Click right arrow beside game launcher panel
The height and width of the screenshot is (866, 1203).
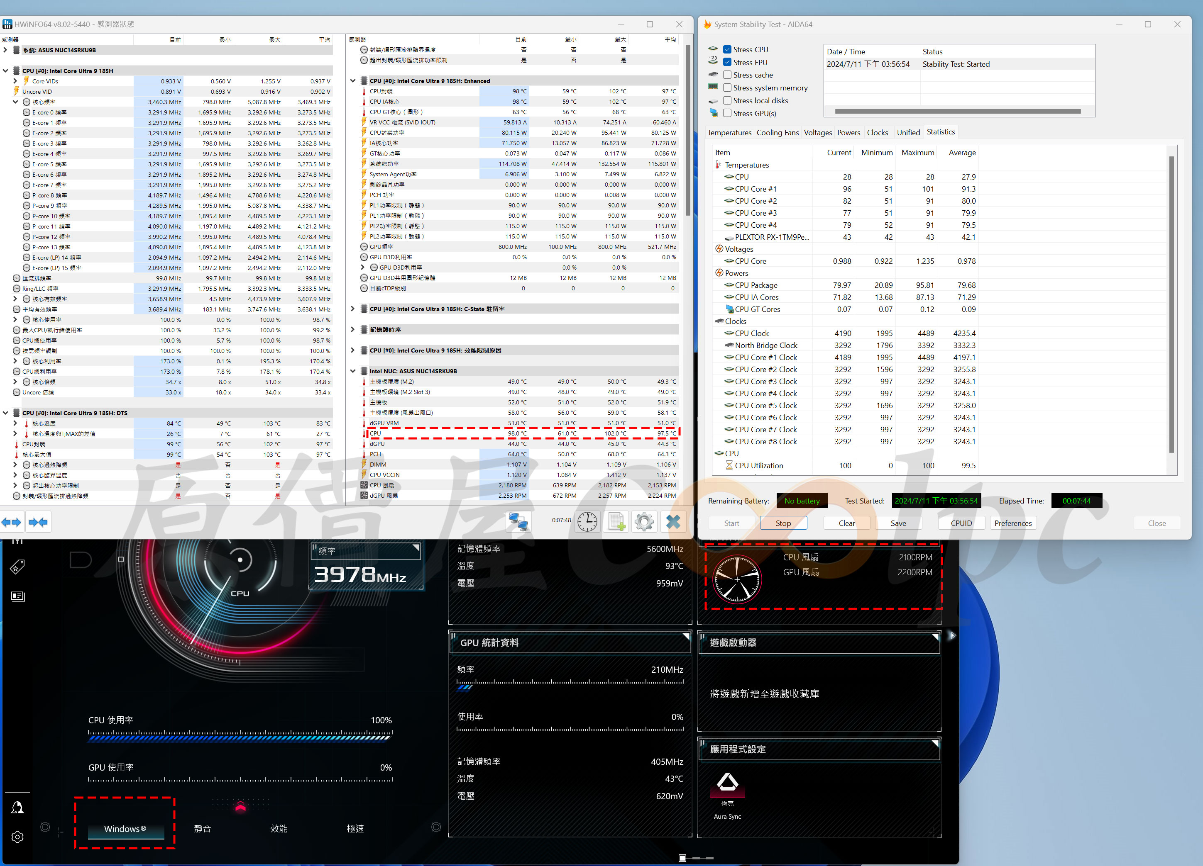click(952, 635)
